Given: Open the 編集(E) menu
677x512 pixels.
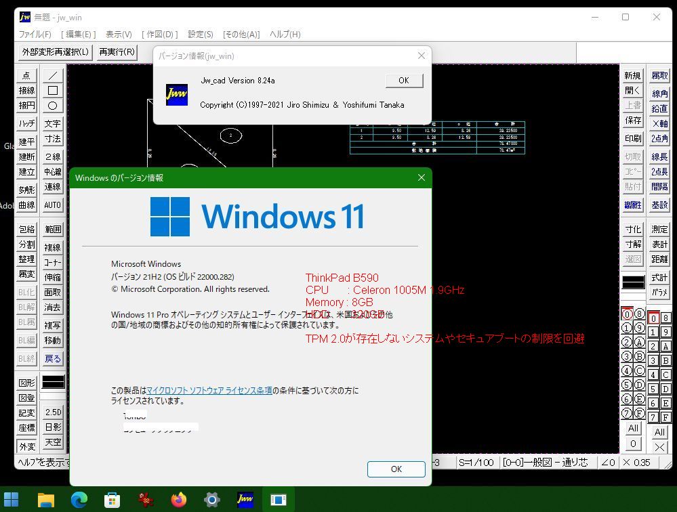Looking at the screenshot, I should click(78, 34).
